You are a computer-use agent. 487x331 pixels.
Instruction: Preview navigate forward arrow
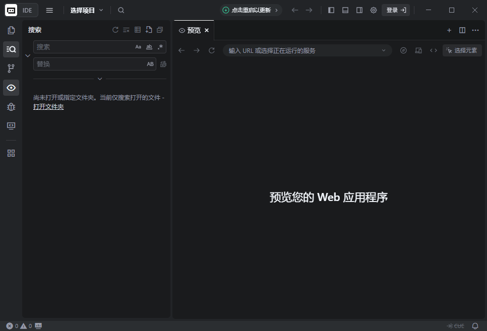pyautogui.click(x=197, y=50)
